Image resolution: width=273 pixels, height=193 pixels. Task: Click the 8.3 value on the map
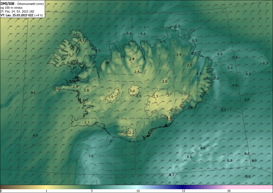(x=230, y=161)
